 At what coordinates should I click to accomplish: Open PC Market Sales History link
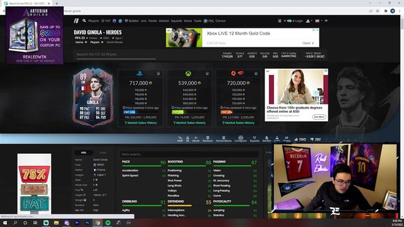point(239,123)
